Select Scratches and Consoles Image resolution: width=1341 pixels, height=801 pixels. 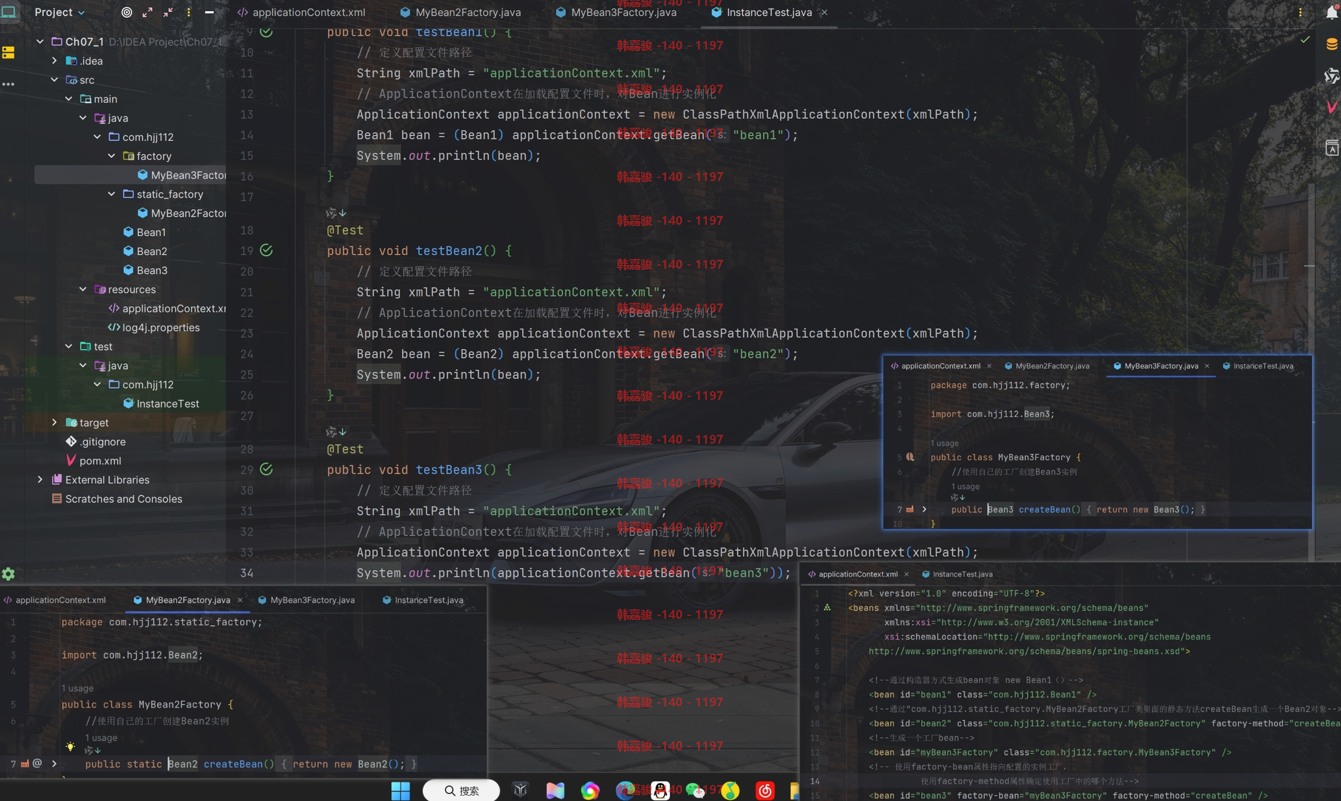(117, 499)
